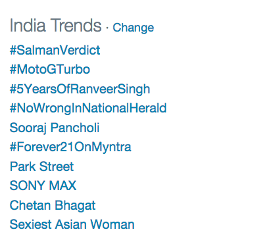View tweets about the Moto G Turbo hashtag
The width and height of the screenshot is (273, 242).
pos(50,69)
